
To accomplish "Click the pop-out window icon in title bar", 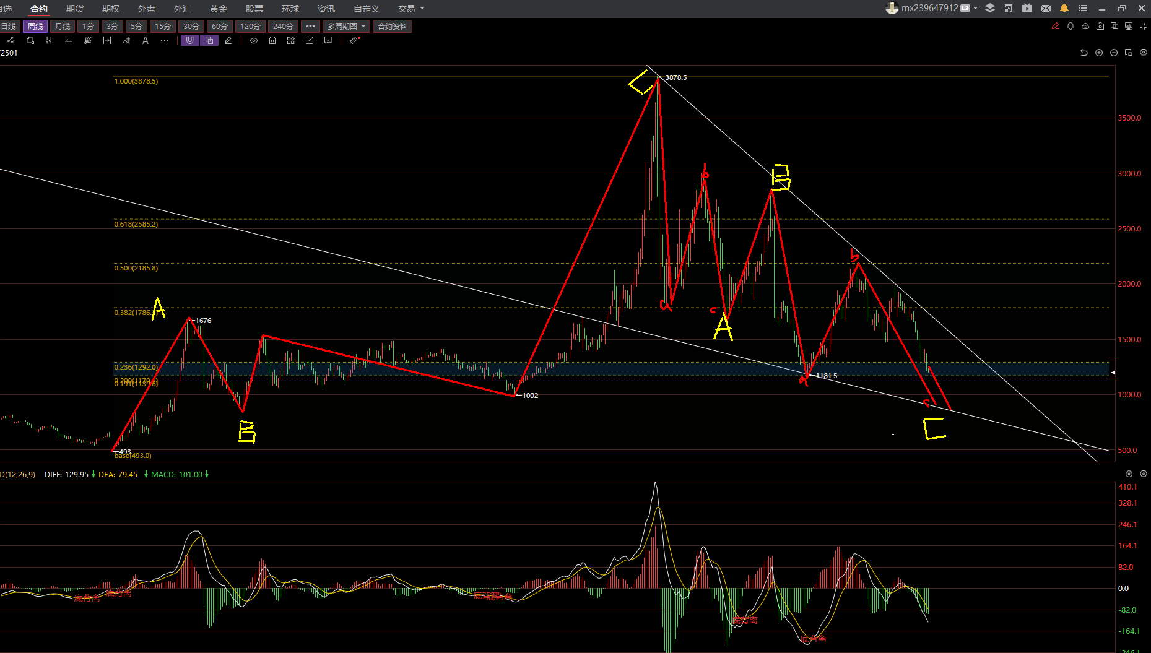I will click(1009, 8).
